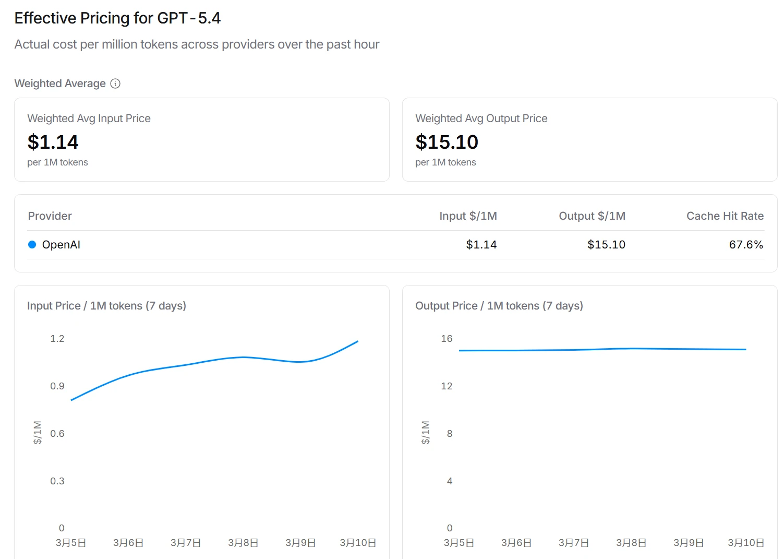This screenshot has height=559, width=784.
Task: Click the large $1.14 input price figure
Action: click(53, 142)
